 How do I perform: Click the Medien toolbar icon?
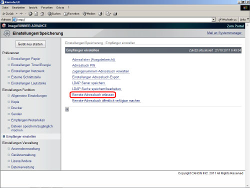click(89, 13)
